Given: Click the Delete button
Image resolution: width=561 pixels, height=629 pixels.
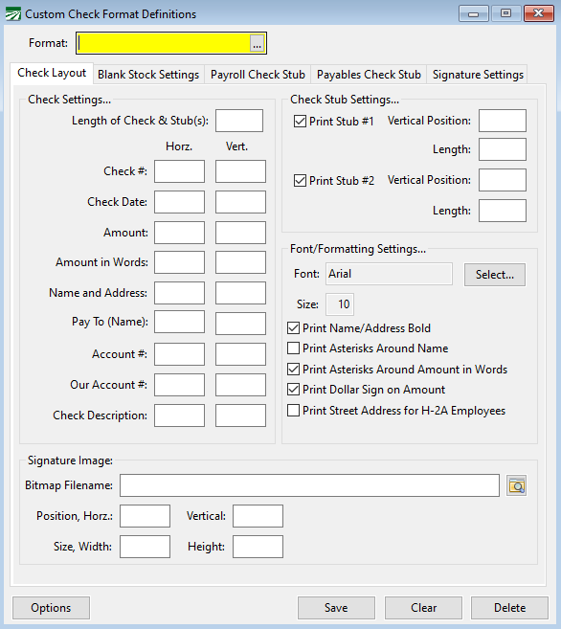Looking at the screenshot, I should tap(509, 608).
